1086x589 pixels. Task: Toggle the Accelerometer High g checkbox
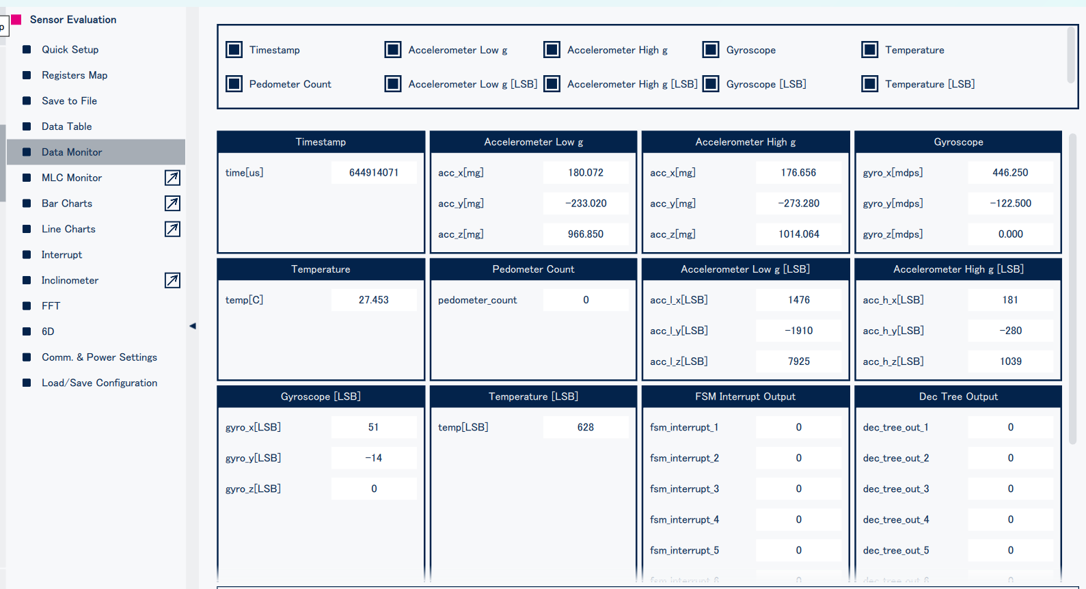[x=552, y=50]
